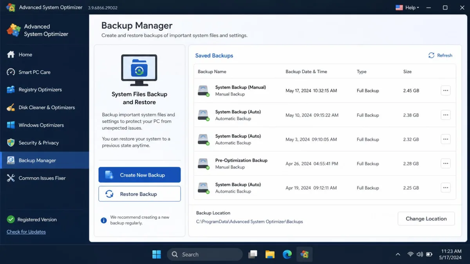Click the green Registered Version checkmark icon

(x=11, y=219)
